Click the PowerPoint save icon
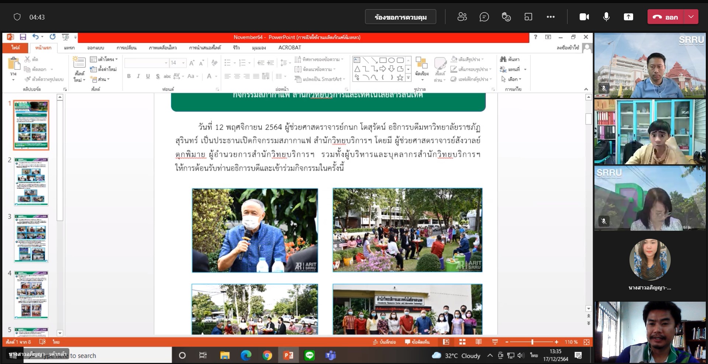The width and height of the screenshot is (708, 364). point(23,37)
